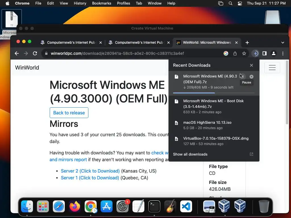Select macOS HighSierra 10.13.iso download entry
291x218 pixels.
click(x=214, y=125)
